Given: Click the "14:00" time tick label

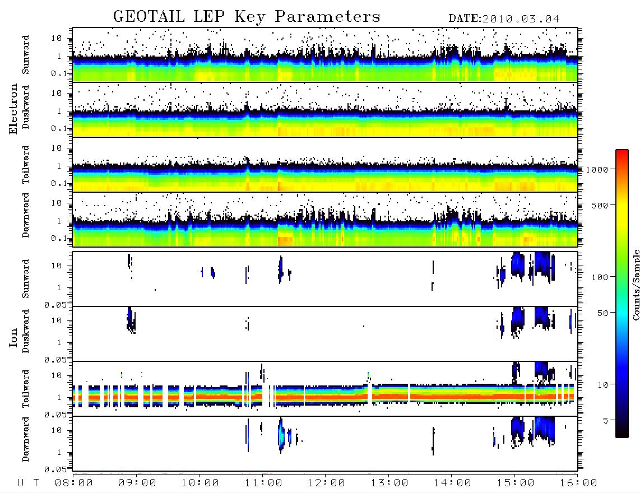Looking at the screenshot, I should pyautogui.click(x=452, y=483).
